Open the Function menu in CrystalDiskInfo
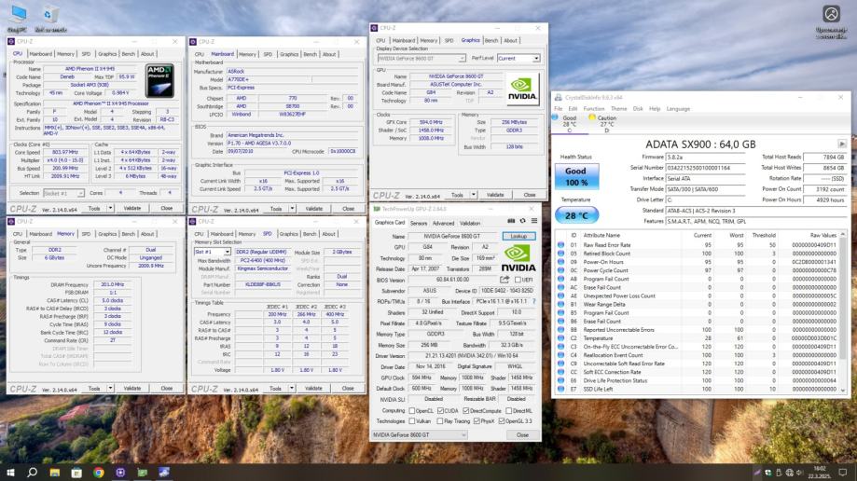Screen dimensions: 857x481 [594, 108]
